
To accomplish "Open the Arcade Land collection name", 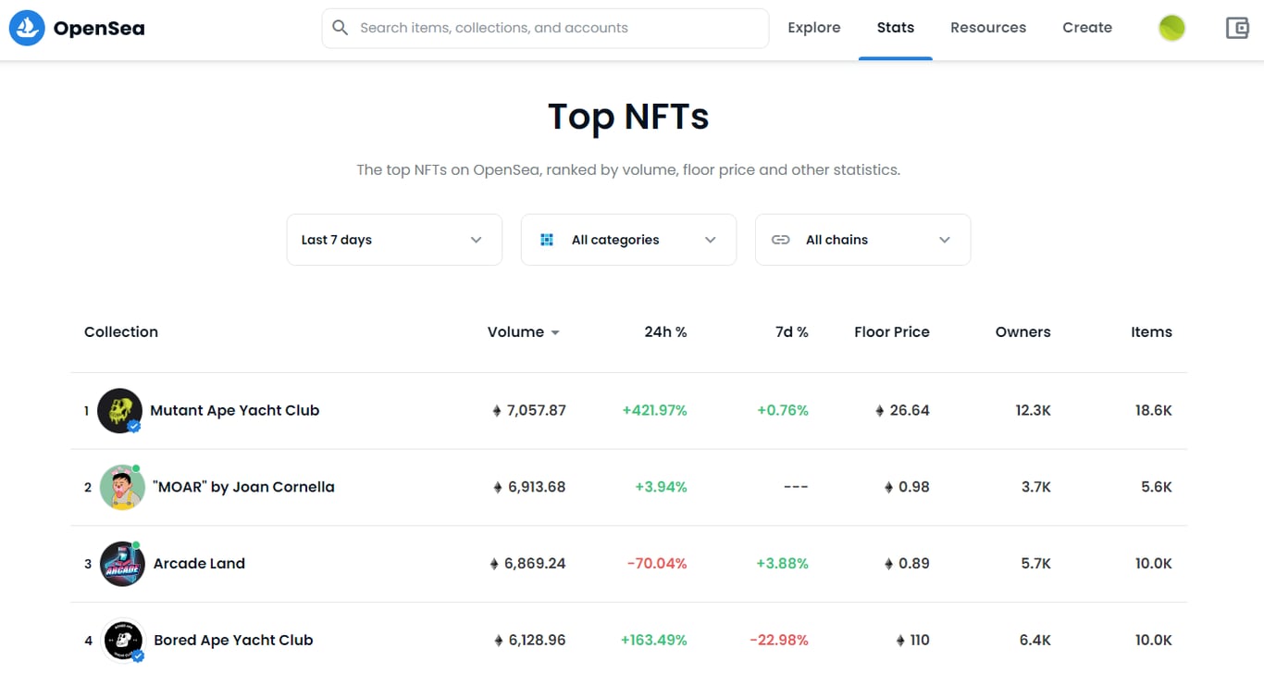I will pyautogui.click(x=199, y=564).
